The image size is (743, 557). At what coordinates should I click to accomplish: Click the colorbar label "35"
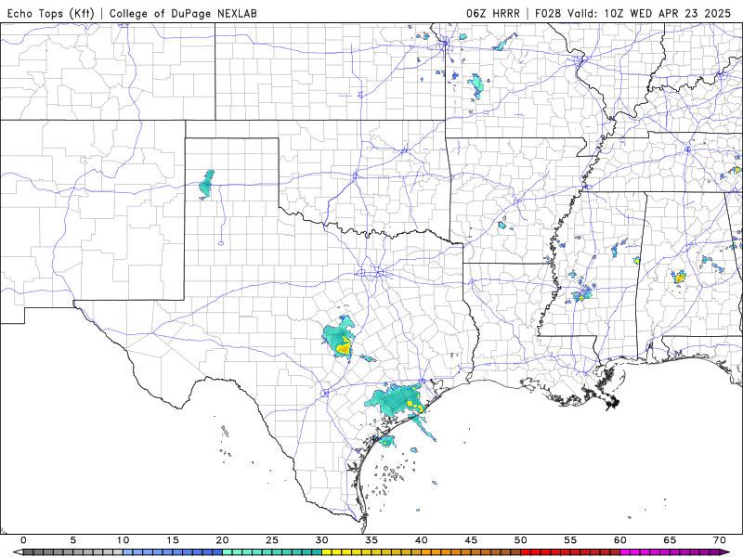(371, 540)
